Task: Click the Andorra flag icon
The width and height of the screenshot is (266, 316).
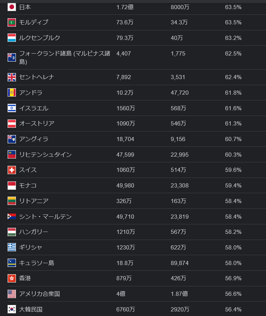Action: pyautogui.click(x=12, y=92)
